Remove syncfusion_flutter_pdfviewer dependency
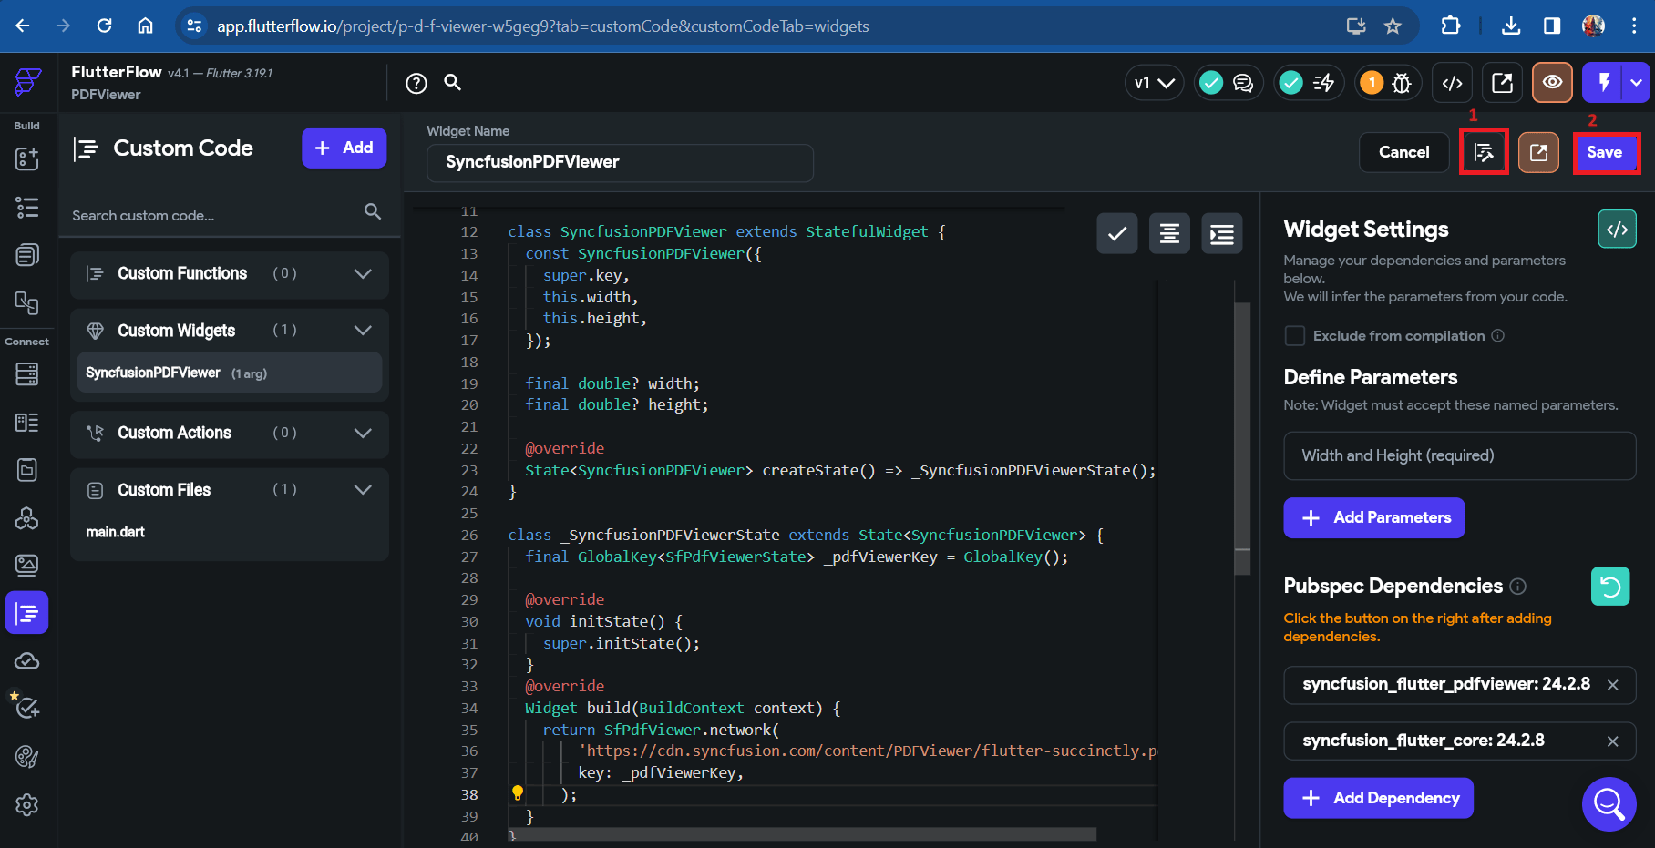Image resolution: width=1655 pixels, height=848 pixels. point(1613,685)
